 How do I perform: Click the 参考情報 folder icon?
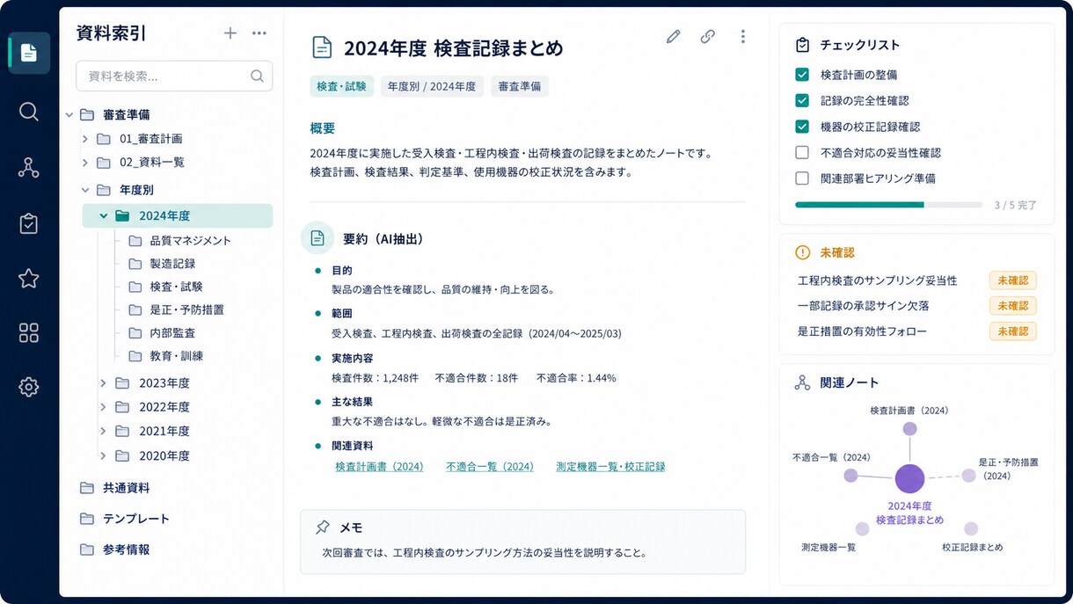[x=87, y=549]
